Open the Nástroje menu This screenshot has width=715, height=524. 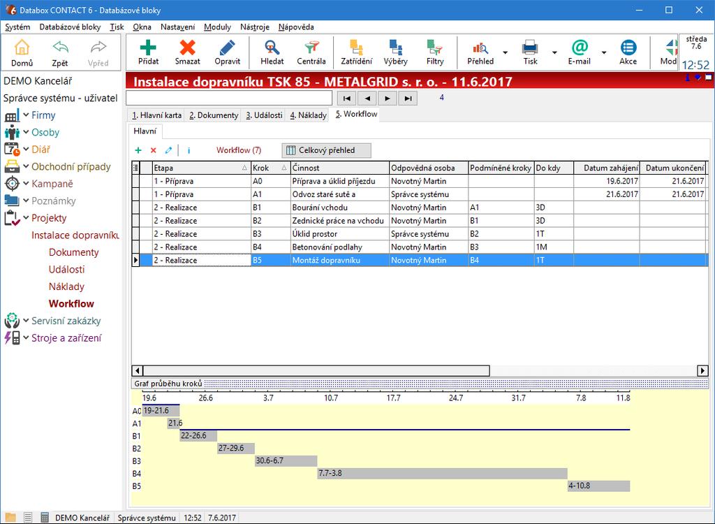coord(254,27)
